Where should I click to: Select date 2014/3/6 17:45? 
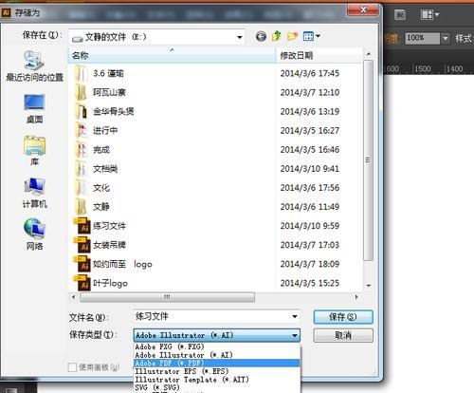pos(309,73)
